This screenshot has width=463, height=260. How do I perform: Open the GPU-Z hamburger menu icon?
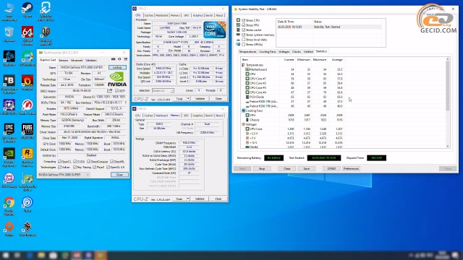click(x=125, y=59)
